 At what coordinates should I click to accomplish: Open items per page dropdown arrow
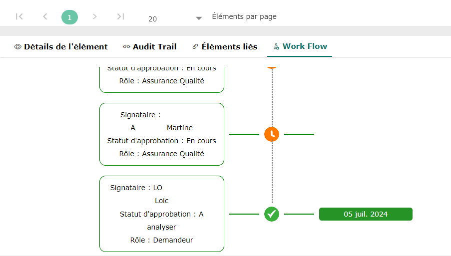(x=199, y=18)
